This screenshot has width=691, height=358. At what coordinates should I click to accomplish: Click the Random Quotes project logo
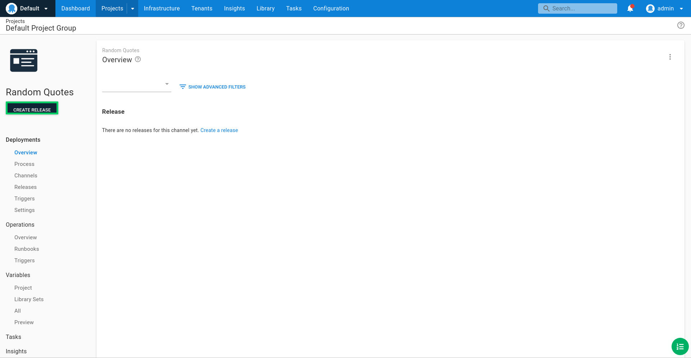[24, 60]
